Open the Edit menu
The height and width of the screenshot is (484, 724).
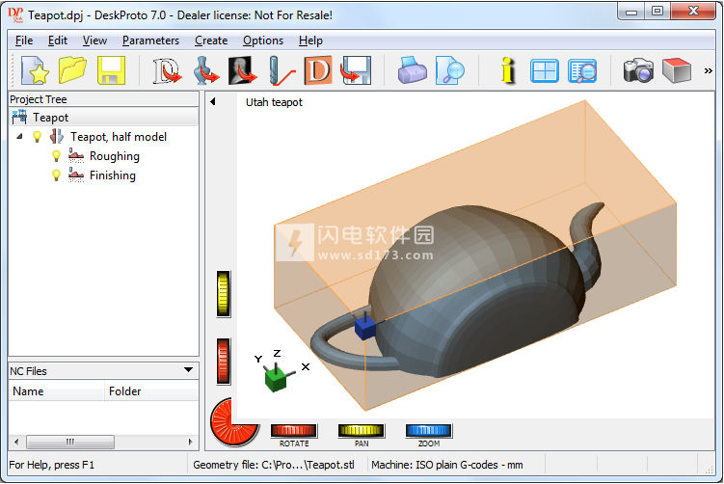[58, 40]
